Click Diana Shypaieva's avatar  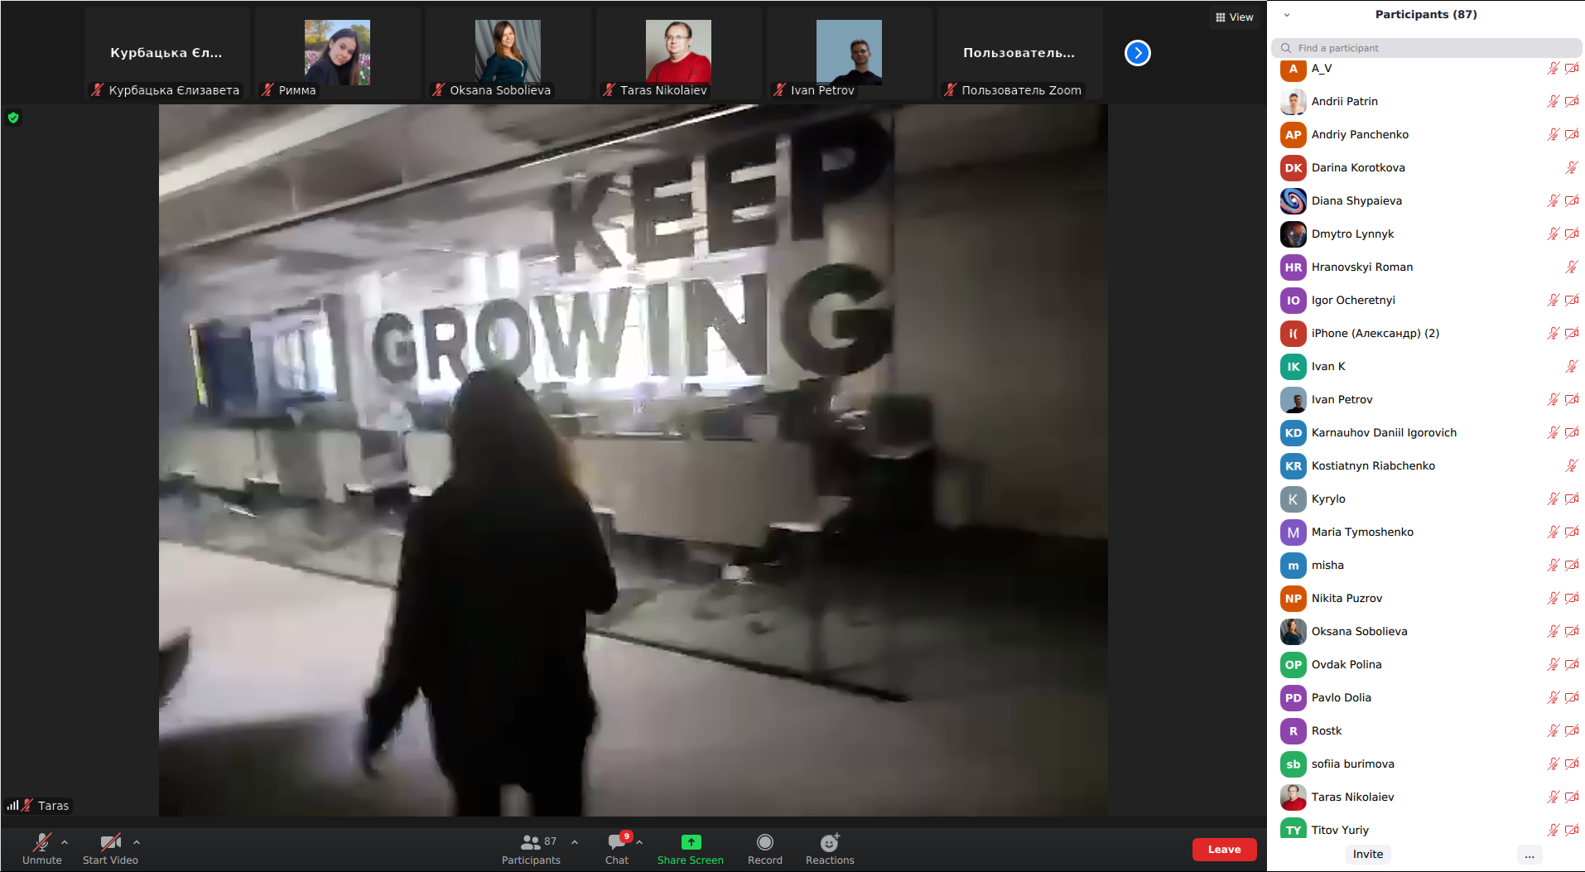(1293, 200)
